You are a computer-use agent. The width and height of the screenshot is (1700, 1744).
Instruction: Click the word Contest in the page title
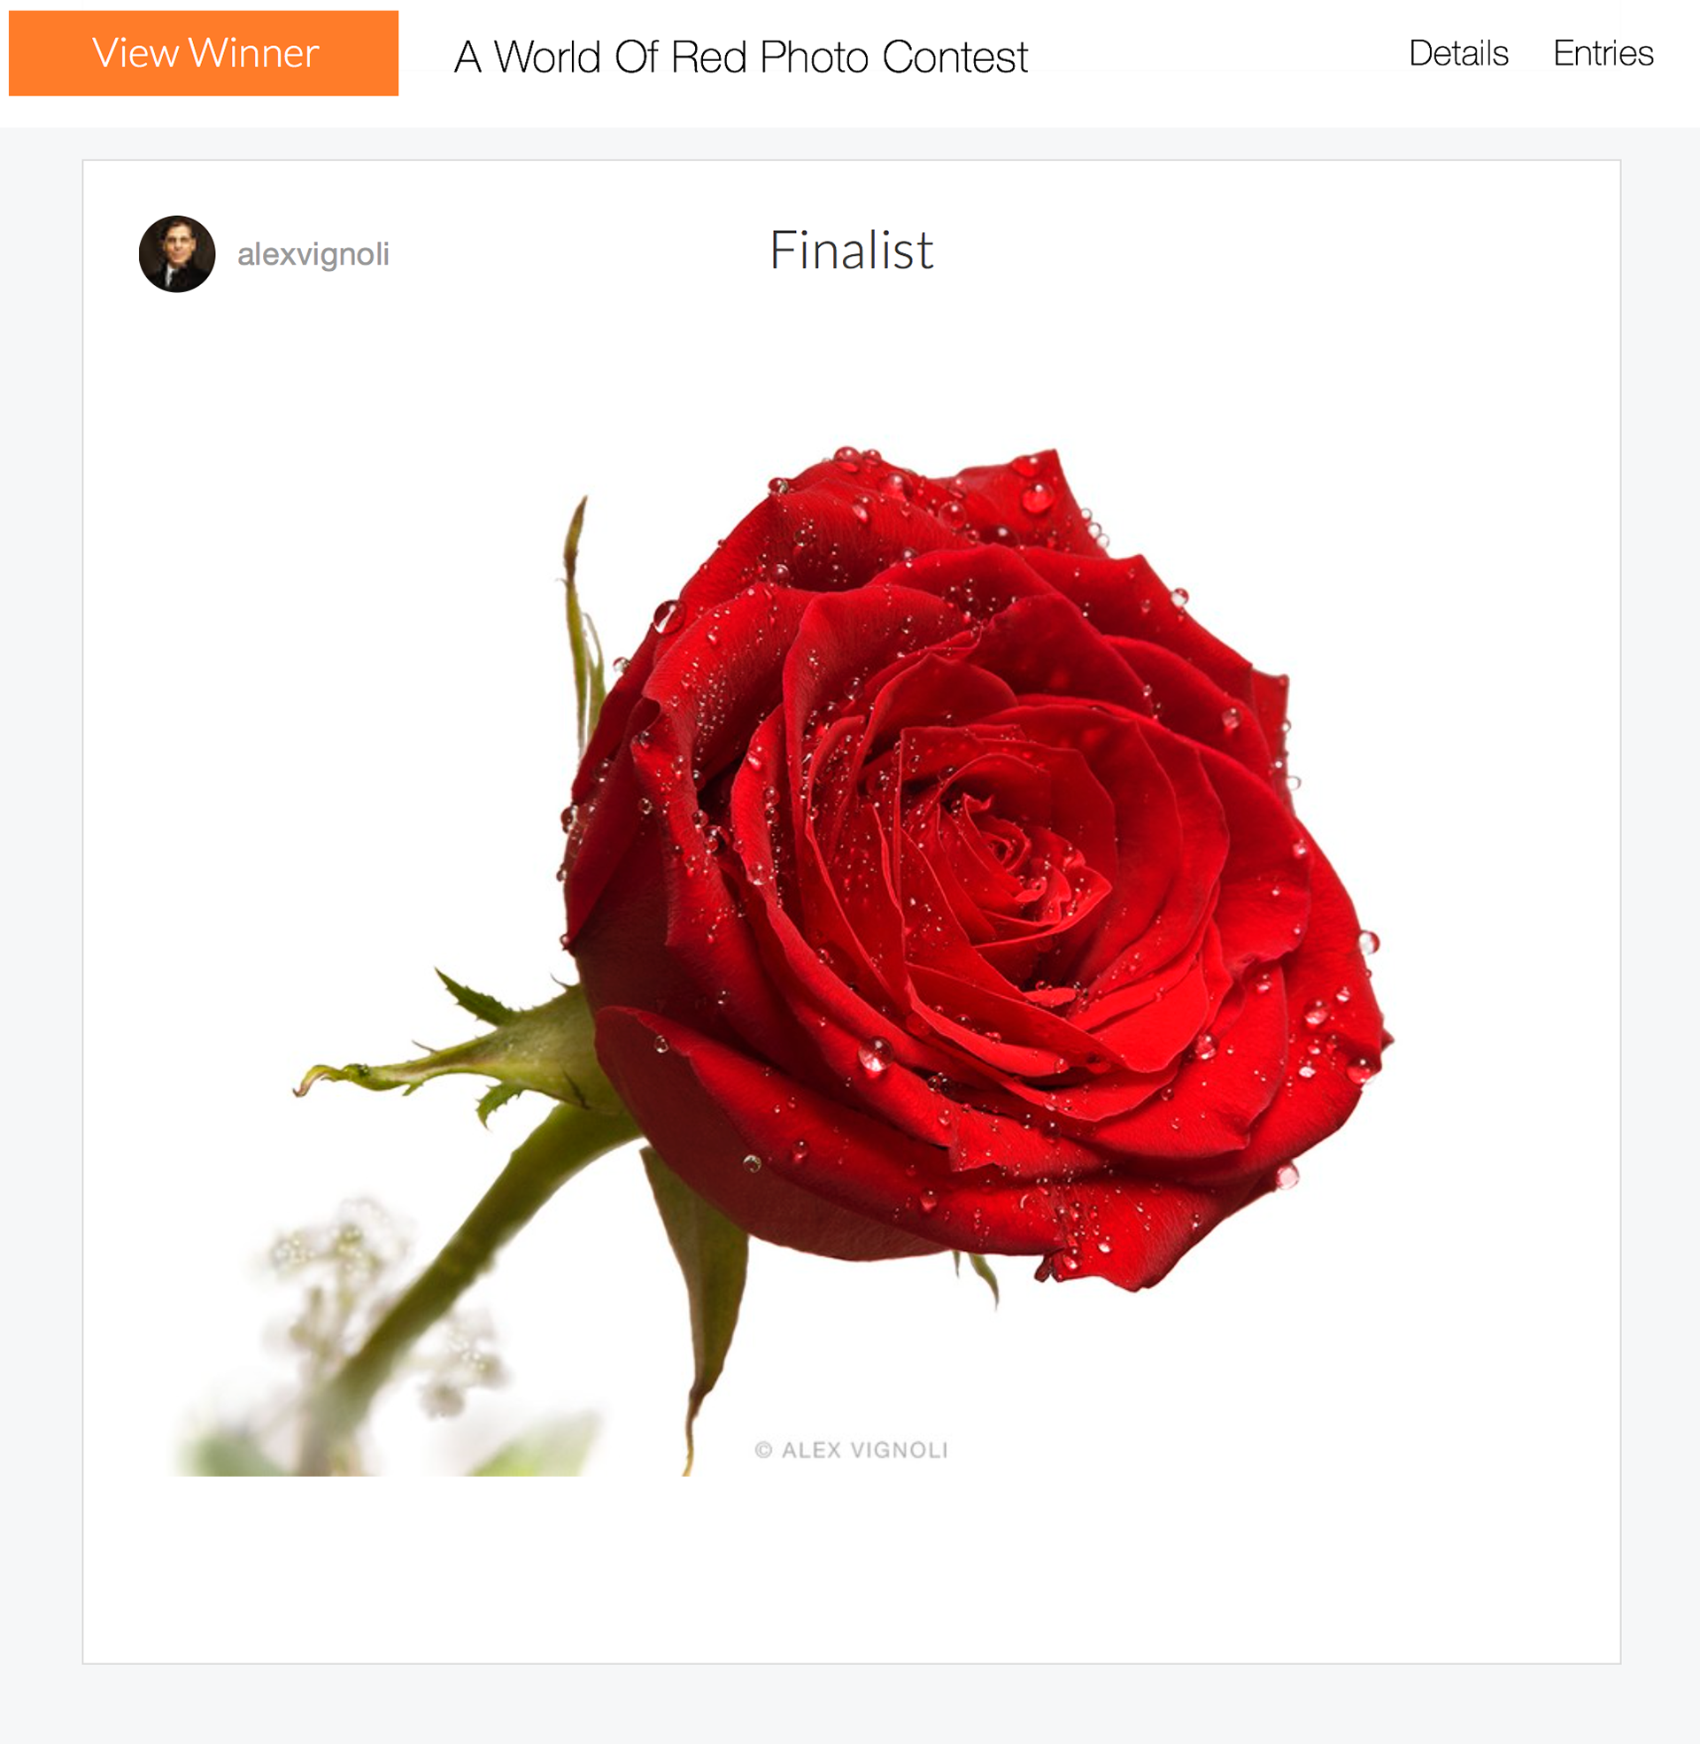[954, 58]
